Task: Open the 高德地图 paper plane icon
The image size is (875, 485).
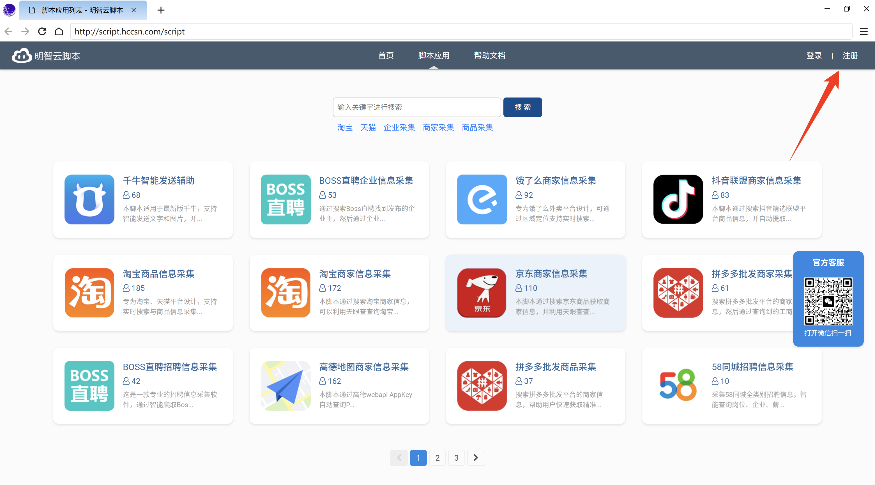Action: coord(286,386)
